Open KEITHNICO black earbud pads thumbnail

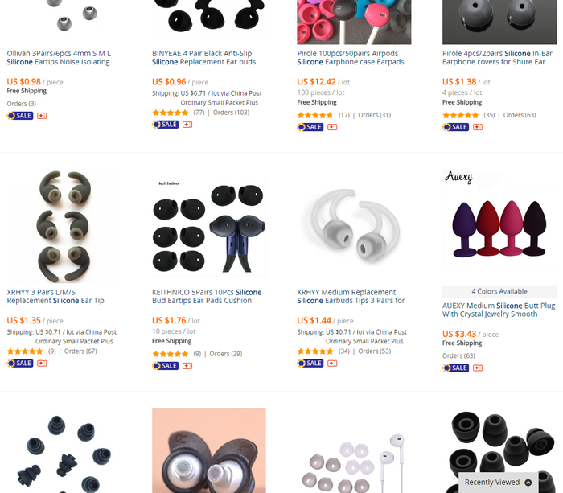tap(209, 226)
